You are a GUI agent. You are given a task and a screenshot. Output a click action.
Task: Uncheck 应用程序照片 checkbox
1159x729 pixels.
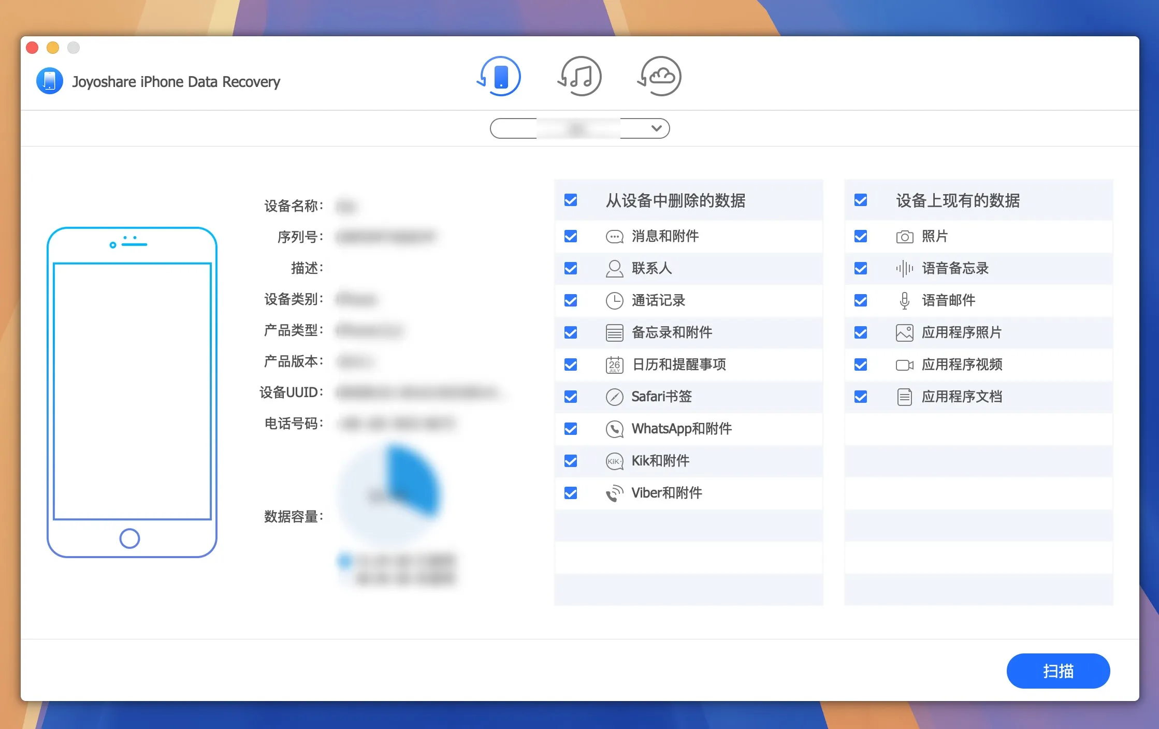pos(861,332)
